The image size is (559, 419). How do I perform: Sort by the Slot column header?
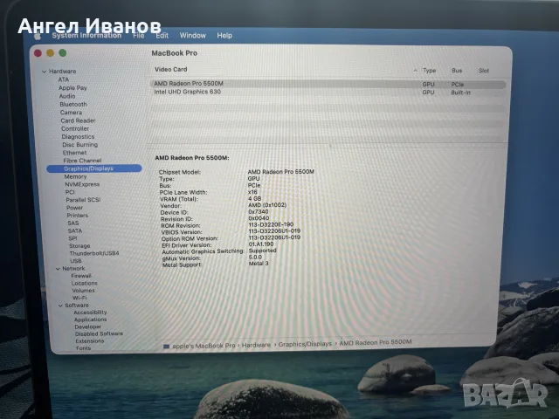(x=484, y=71)
